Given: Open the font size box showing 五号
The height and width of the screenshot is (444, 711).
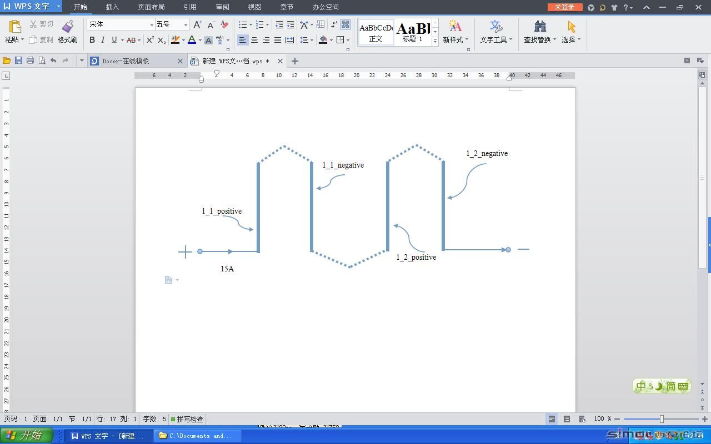Looking at the screenshot, I should [172, 24].
